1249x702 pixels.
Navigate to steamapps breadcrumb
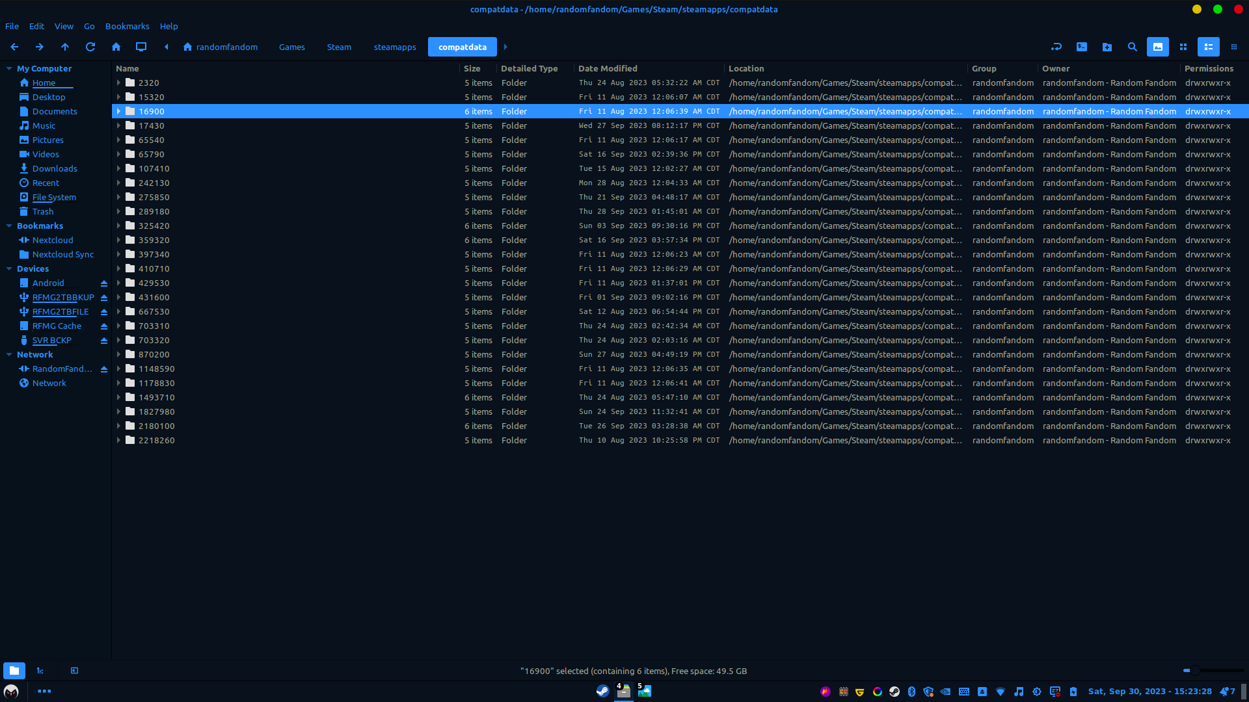tap(395, 47)
